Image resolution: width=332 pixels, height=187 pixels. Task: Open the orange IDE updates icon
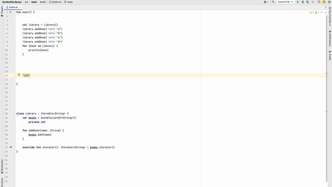[x=324, y=2]
